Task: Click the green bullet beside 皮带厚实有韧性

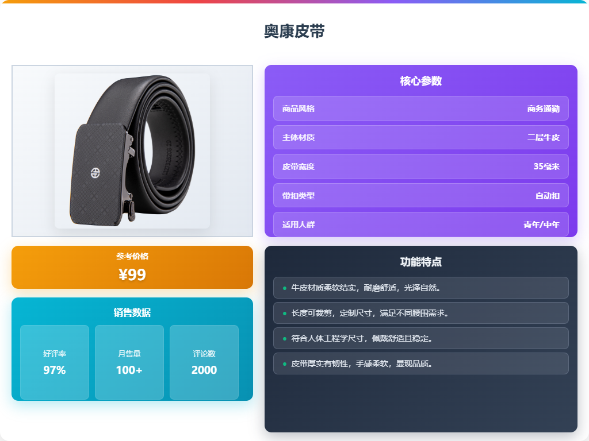Action: click(284, 363)
